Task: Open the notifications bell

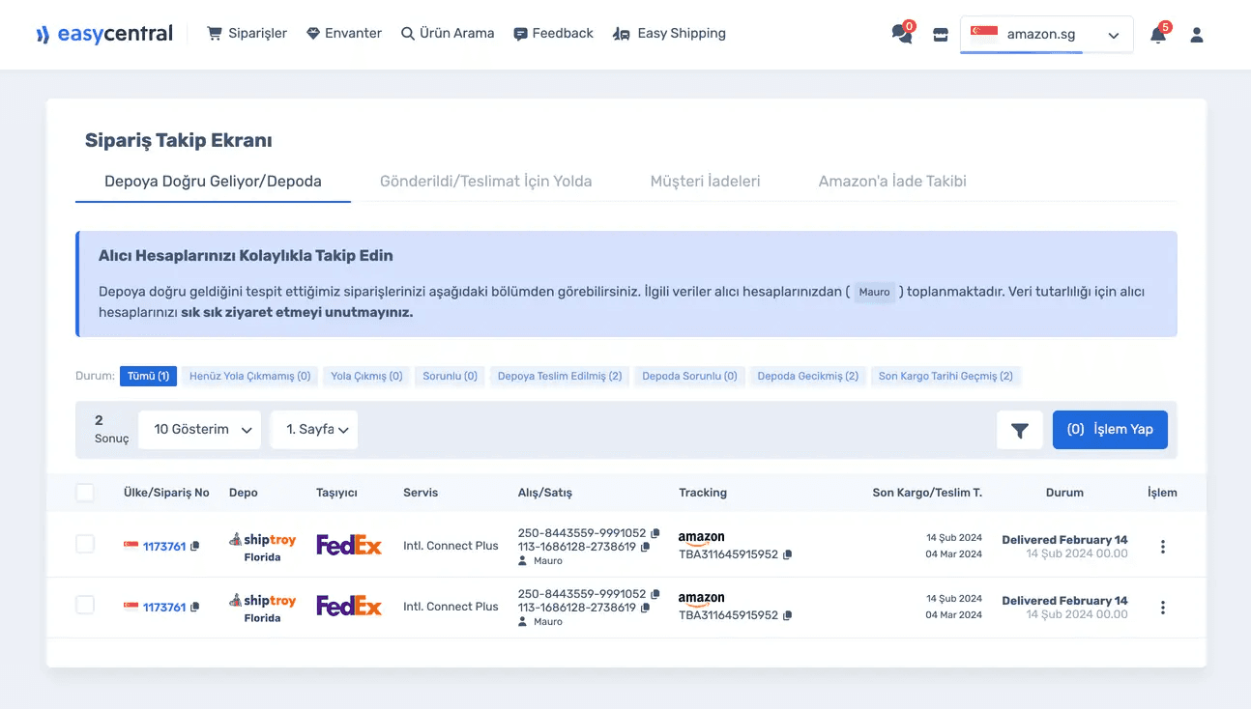Action: click(x=1158, y=35)
